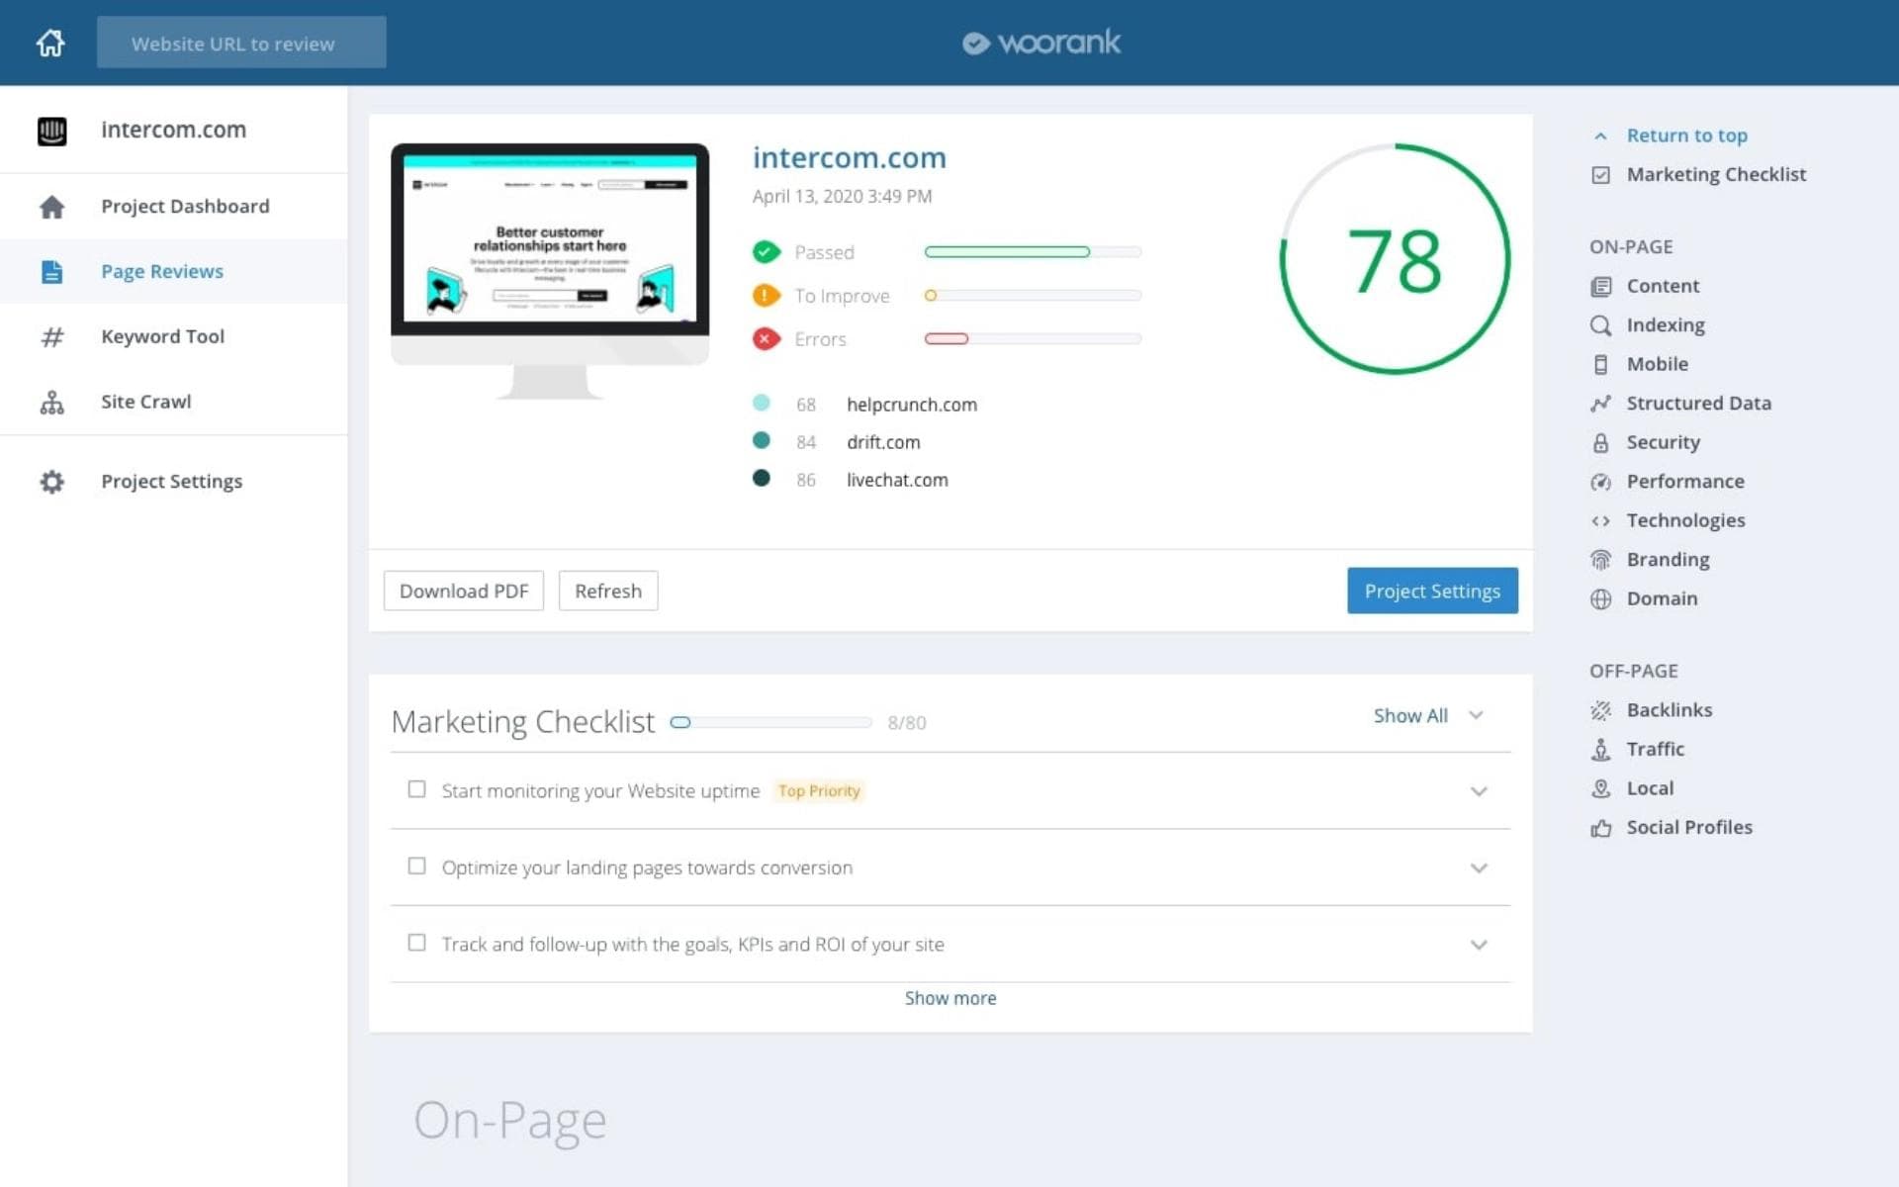
Task: Check 'Track and follow-up with the goals' checkbox
Action: coord(416,943)
